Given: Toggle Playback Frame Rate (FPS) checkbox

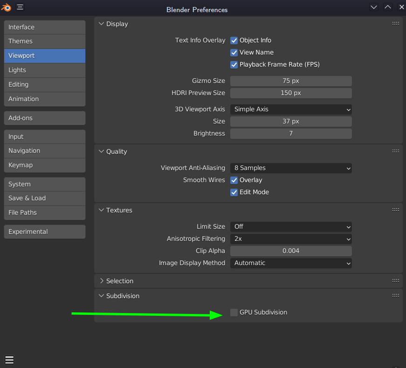Looking at the screenshot, I should coord(234,64).
